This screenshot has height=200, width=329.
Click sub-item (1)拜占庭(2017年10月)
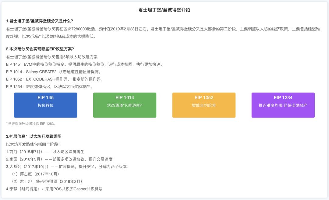click(35, 174)
